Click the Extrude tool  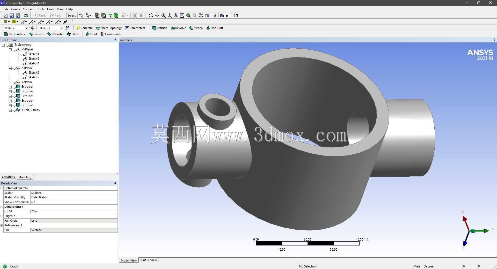160,28
